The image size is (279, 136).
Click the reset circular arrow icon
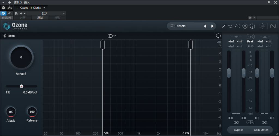pyautogui.click(x=218, y=36)
